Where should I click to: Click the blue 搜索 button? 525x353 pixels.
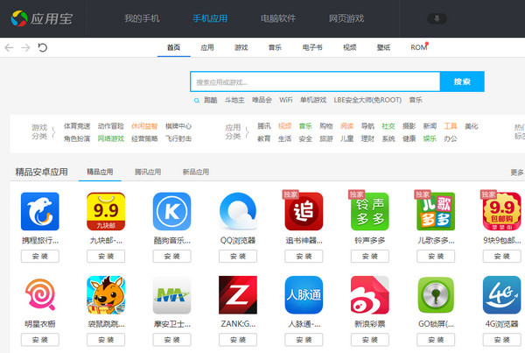[x=462, y=81]
